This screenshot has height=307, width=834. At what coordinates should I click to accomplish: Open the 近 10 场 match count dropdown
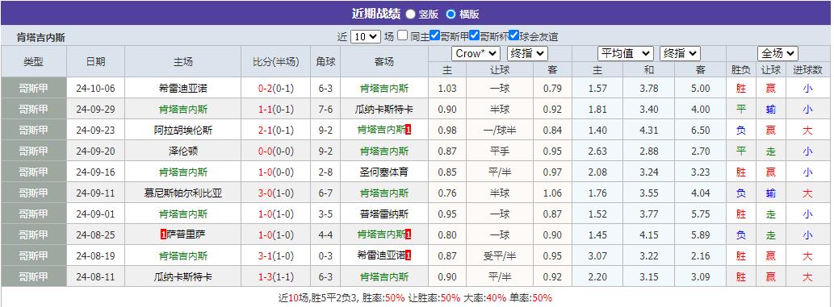pos(366,36)
